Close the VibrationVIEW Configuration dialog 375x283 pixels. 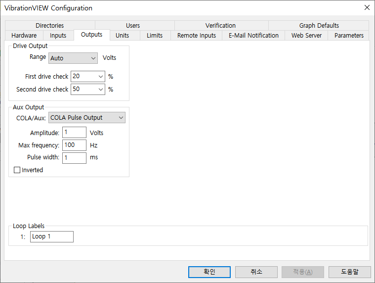367,7
